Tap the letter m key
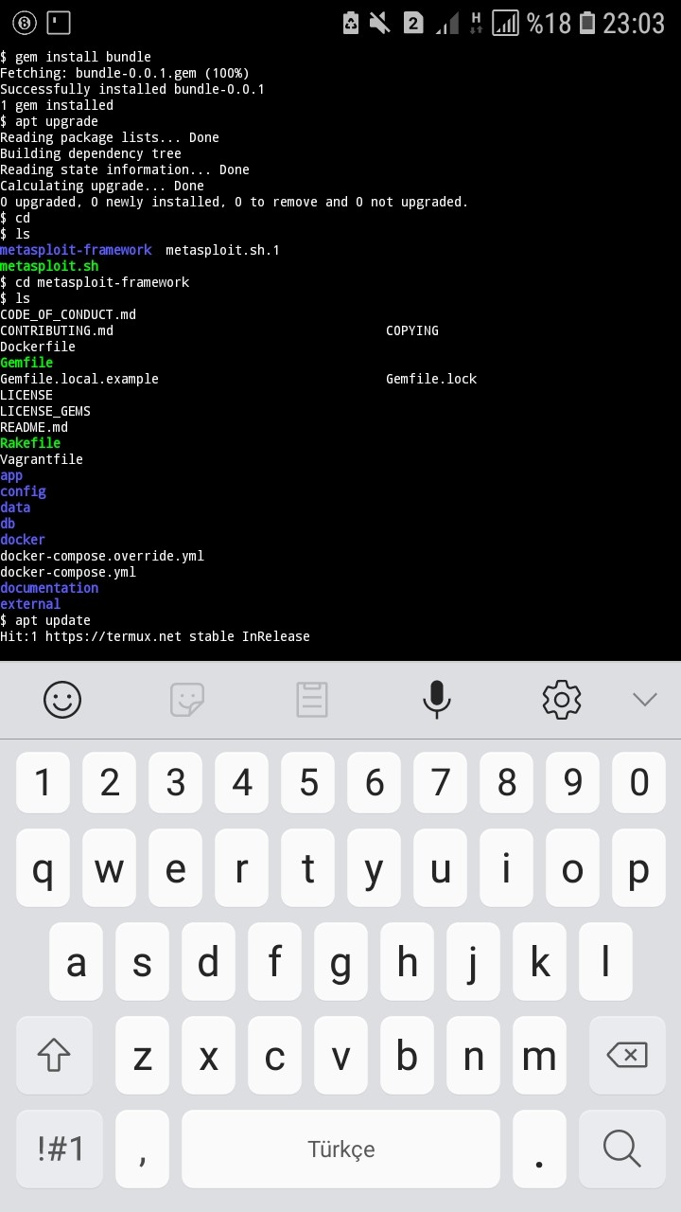This screenshot has height=1212, width=681. (539, 1055)
